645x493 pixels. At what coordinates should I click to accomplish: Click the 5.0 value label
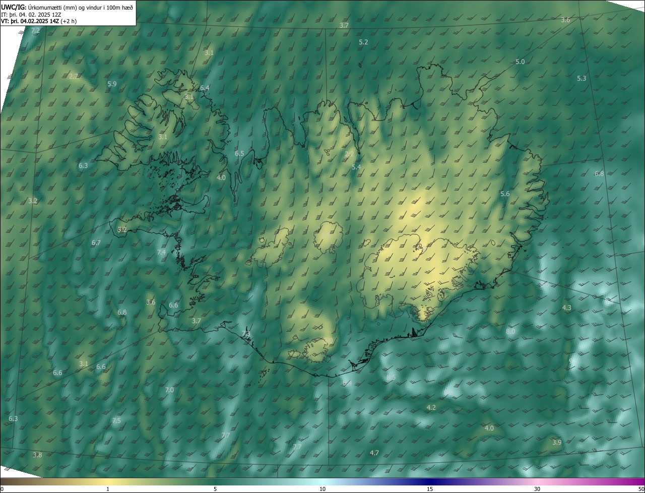520,62
